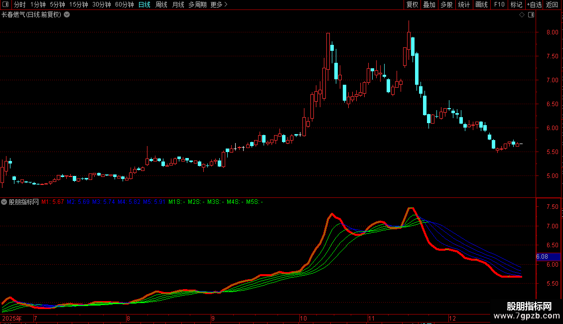
Task: Click the M4: 5.82 indicator value
Action: click(129, 202)
